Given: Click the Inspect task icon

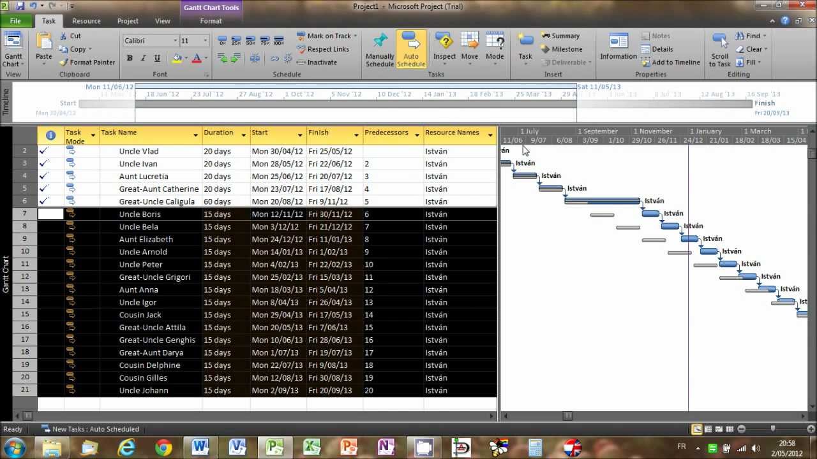Looking at the screenshot, I should 444,48.
